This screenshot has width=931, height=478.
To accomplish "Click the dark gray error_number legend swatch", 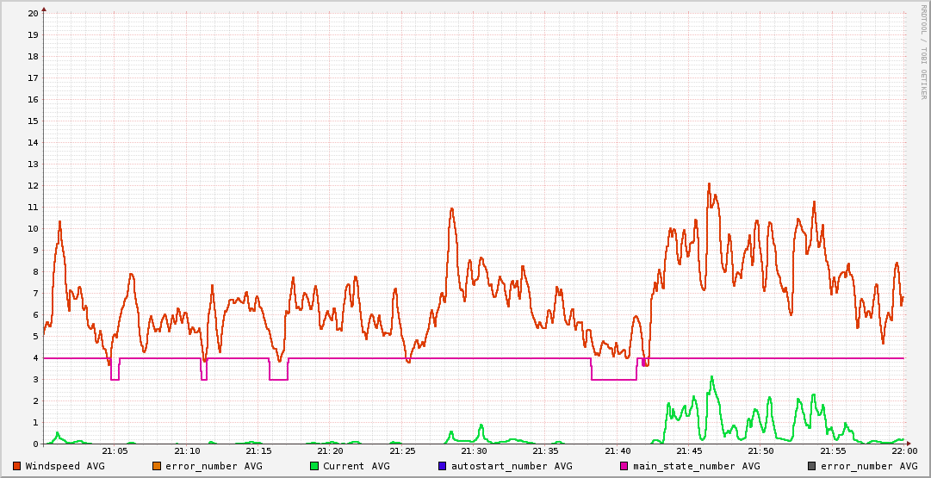I will (x=812, y=466).
